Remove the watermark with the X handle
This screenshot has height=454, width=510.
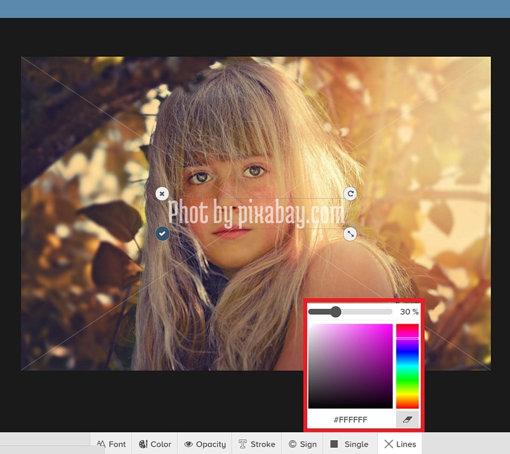(162, 194)
